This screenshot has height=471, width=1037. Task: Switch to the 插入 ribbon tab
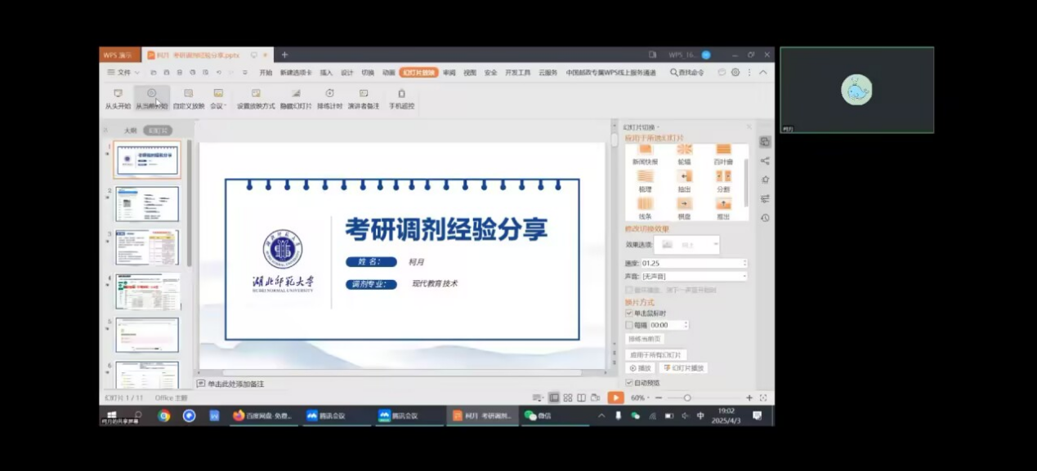(326, 73)
